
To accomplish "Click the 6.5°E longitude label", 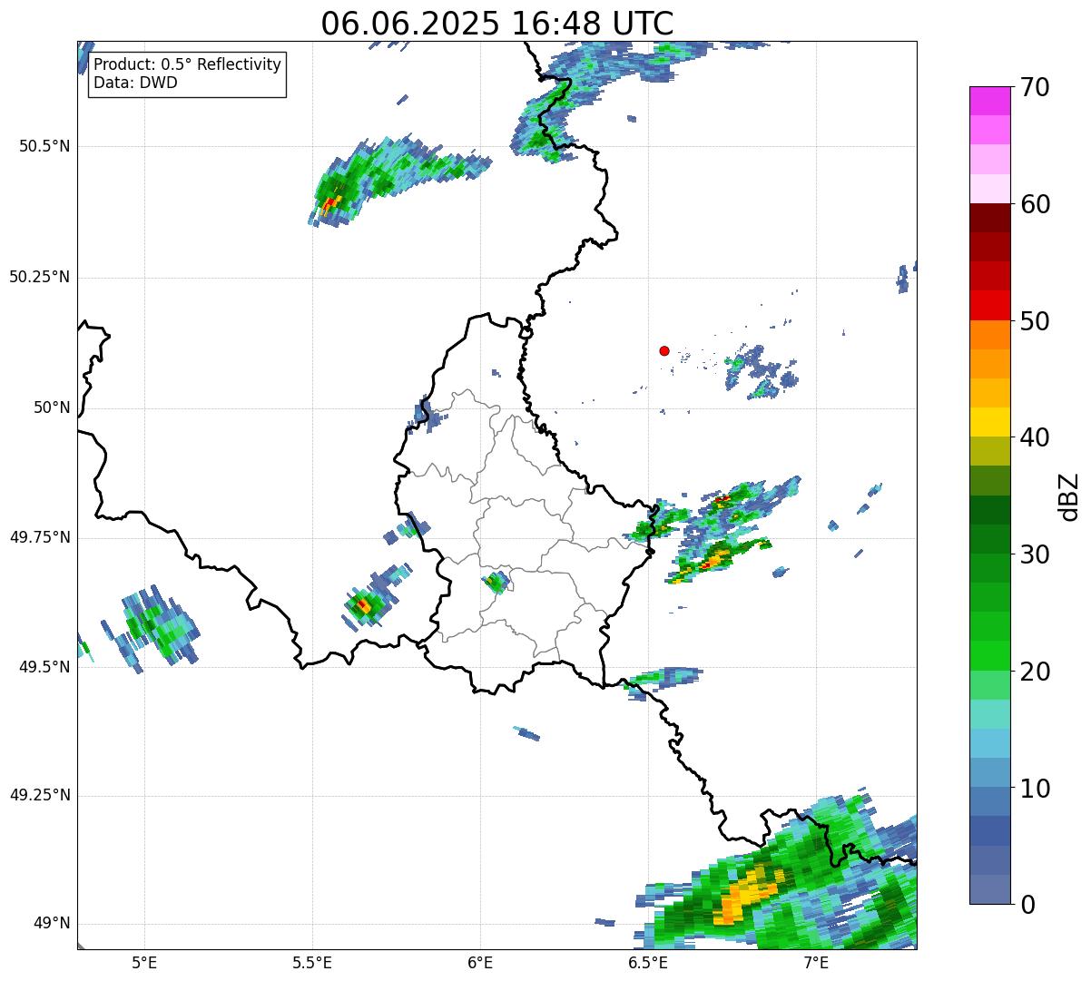I will (x=648, y=963).
